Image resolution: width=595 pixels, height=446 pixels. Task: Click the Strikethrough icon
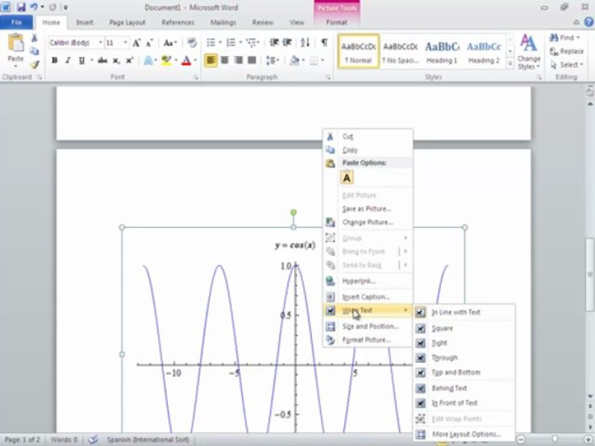click(102, 60)
